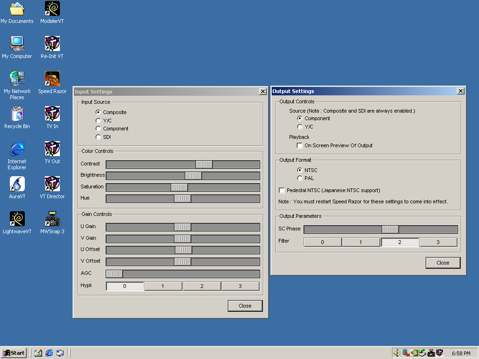
Task: Select My Network Places on the desktop
Action: pyautogui.click(x=17, y=86)
